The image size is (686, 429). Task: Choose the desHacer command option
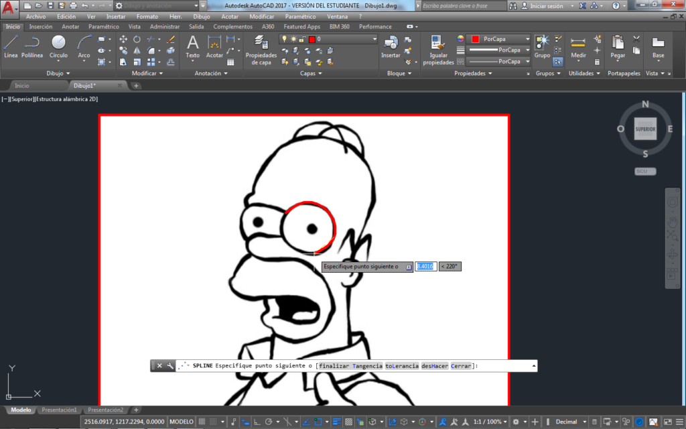[435, 366]
